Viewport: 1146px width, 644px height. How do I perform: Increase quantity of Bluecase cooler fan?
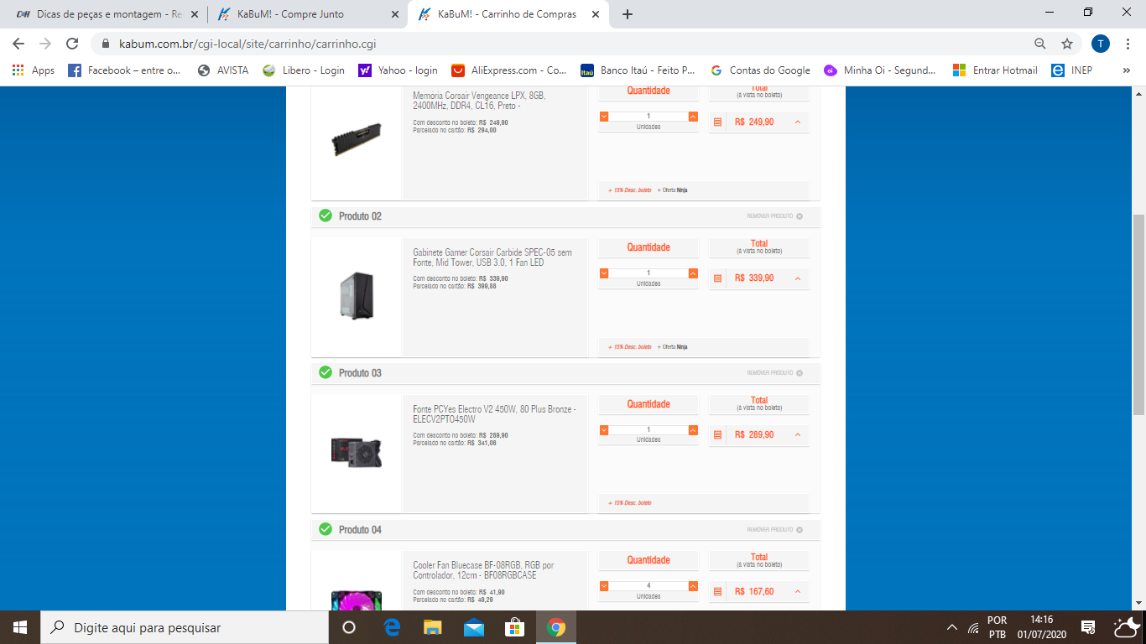coord(693,586)
